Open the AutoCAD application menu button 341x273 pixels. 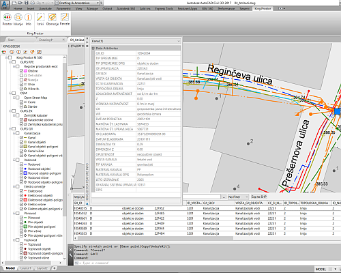(x=5, y=4)
